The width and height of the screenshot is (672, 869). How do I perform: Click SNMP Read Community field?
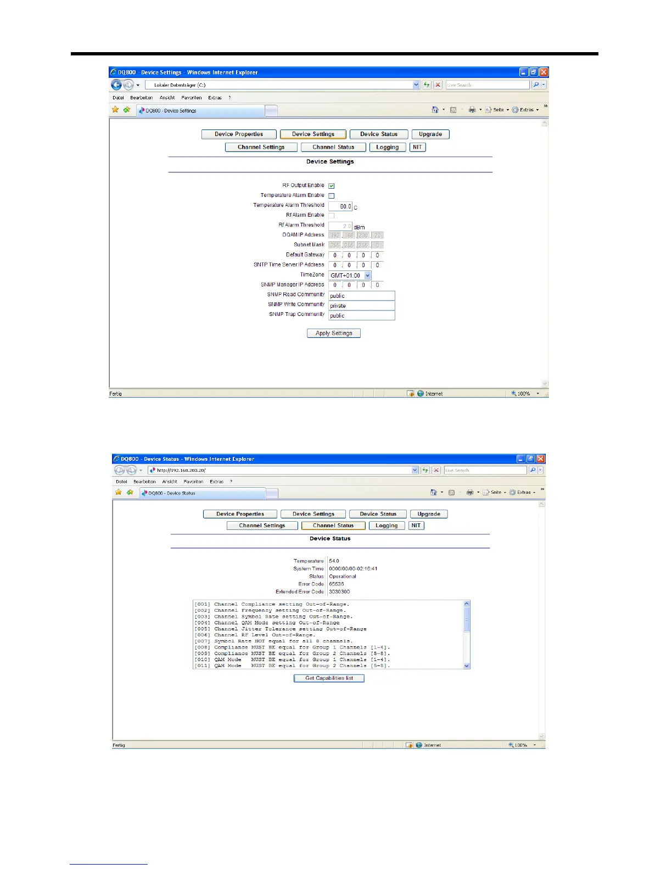362,296
